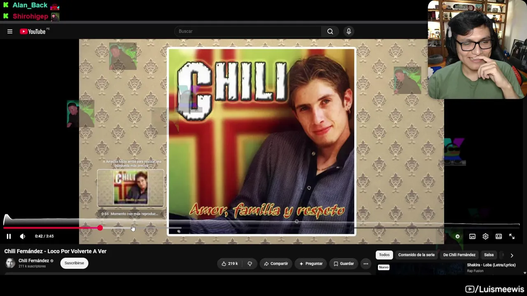Subscribe to Chili Fernández with Suscribirse

(x=74, y=263)
